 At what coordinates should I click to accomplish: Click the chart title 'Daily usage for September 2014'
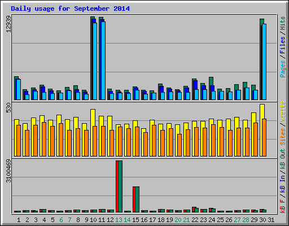70,8
